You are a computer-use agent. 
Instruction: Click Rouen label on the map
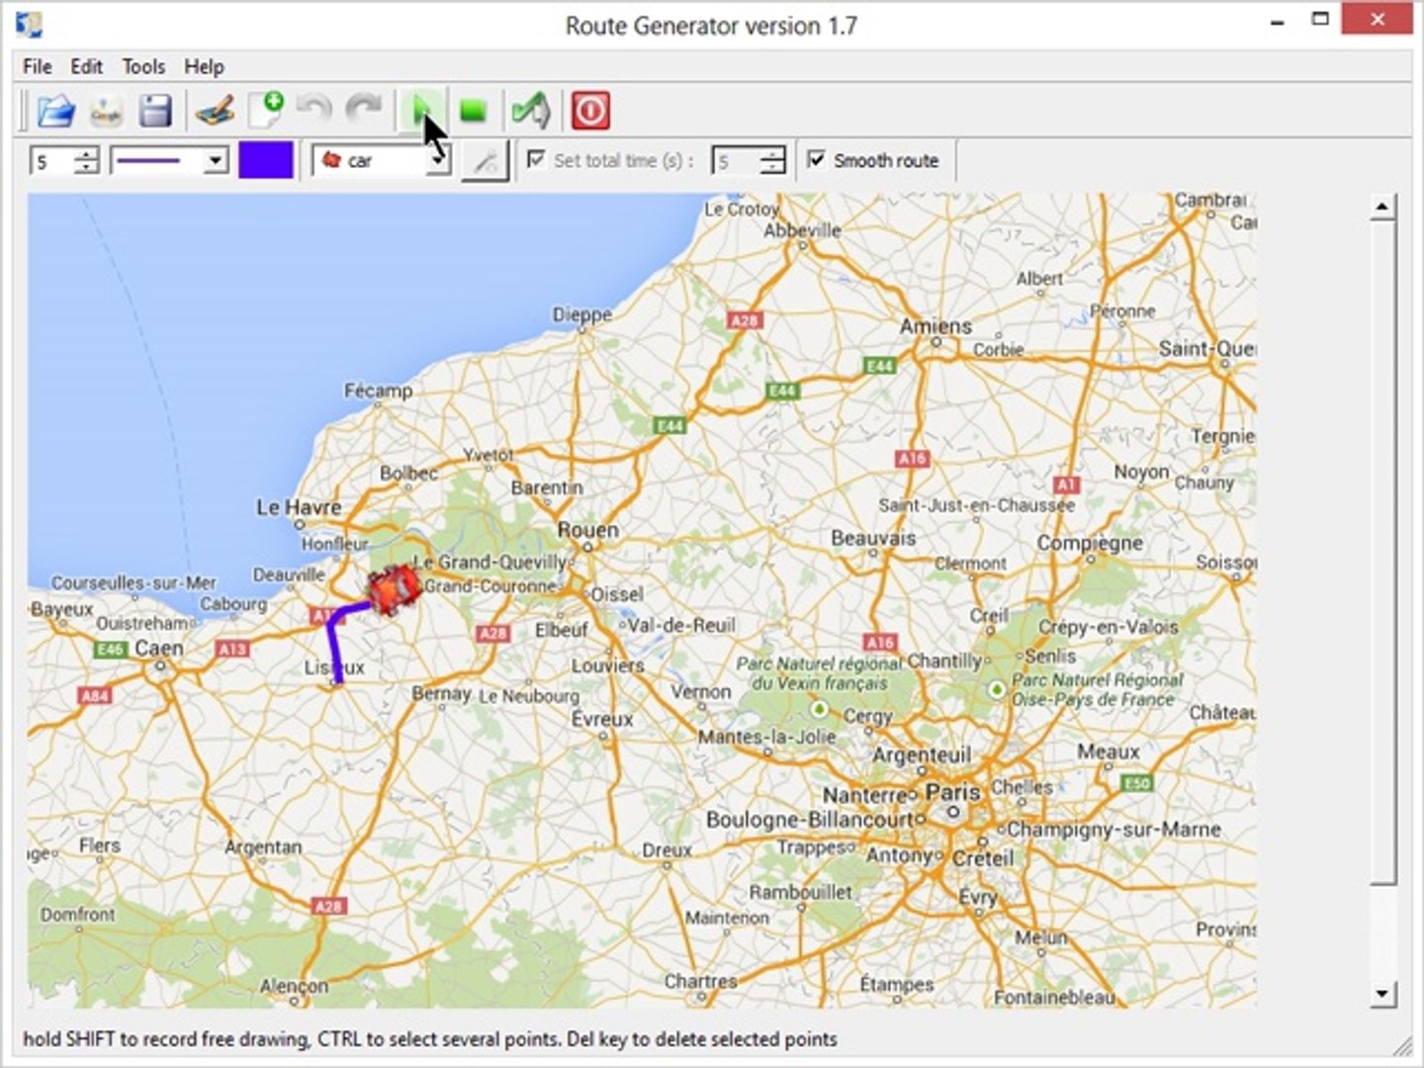[x=587, y=530]
